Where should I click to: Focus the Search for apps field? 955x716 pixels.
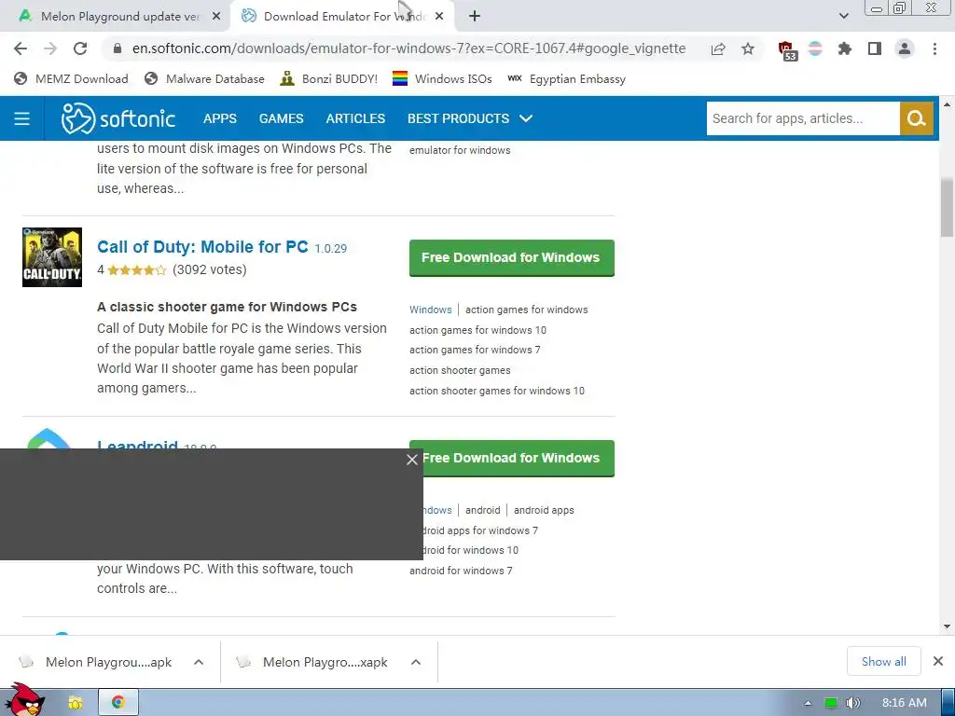click(803, 118)
